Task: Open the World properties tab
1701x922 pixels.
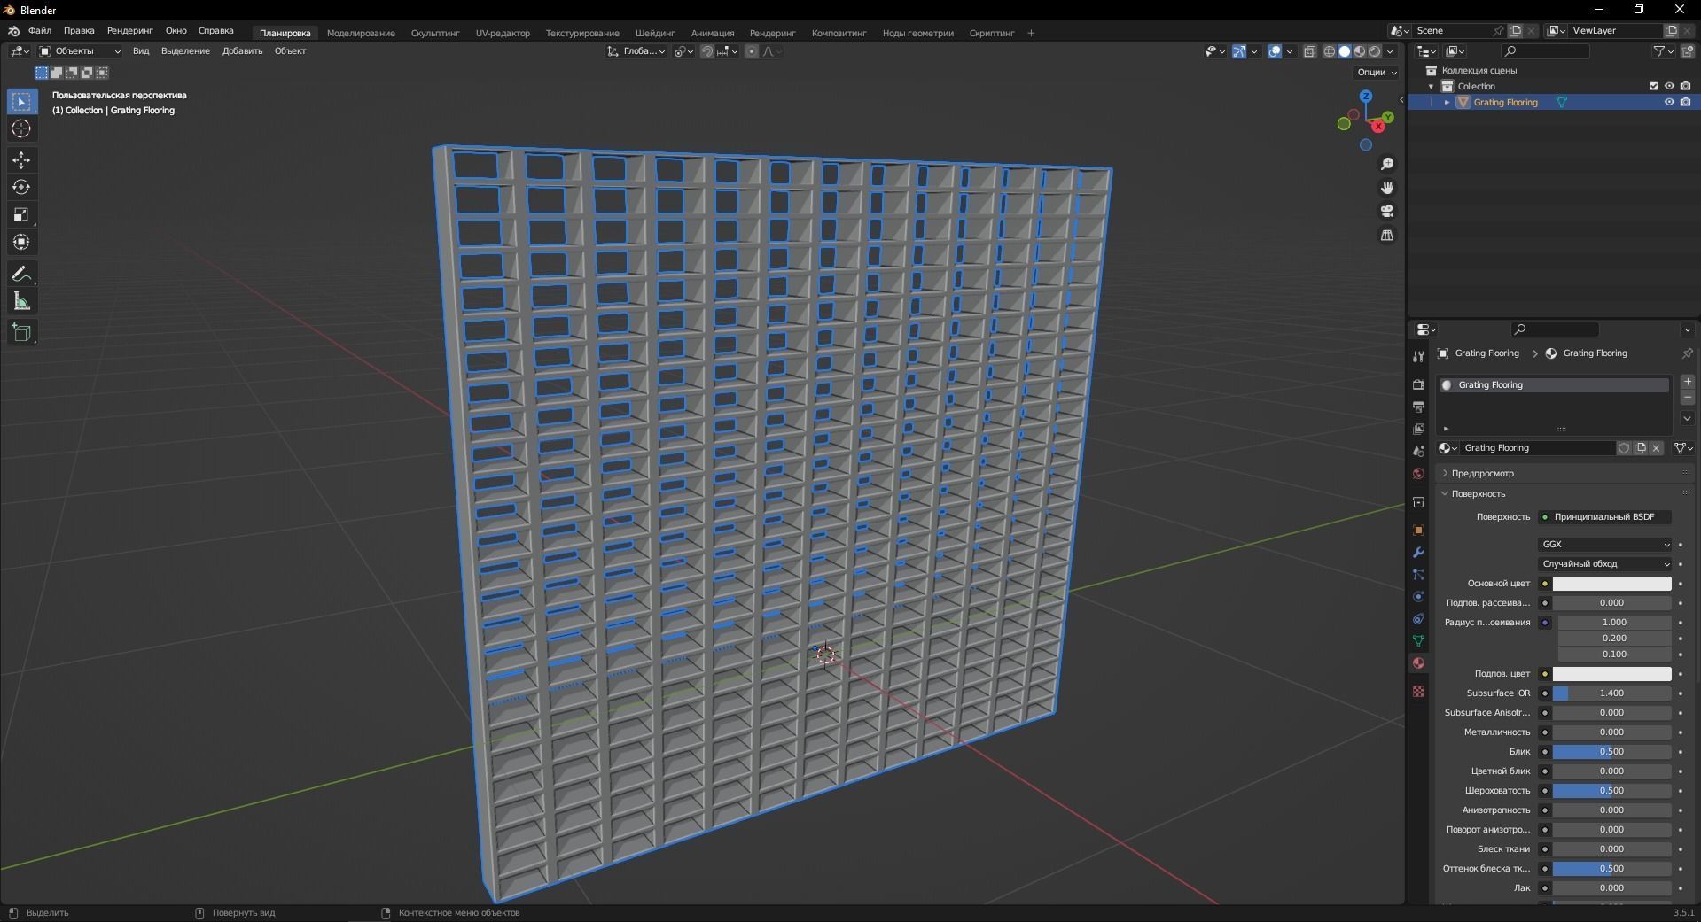Action: [x=1418, y=474]
